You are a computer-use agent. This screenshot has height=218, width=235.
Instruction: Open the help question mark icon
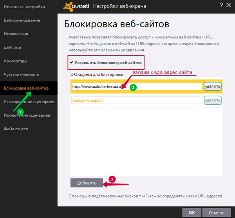221,5
